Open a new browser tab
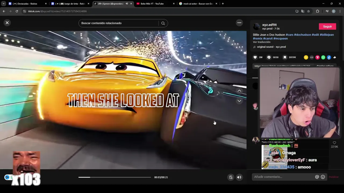The height and width of the screenshot is (193, 344). [223, 4]
